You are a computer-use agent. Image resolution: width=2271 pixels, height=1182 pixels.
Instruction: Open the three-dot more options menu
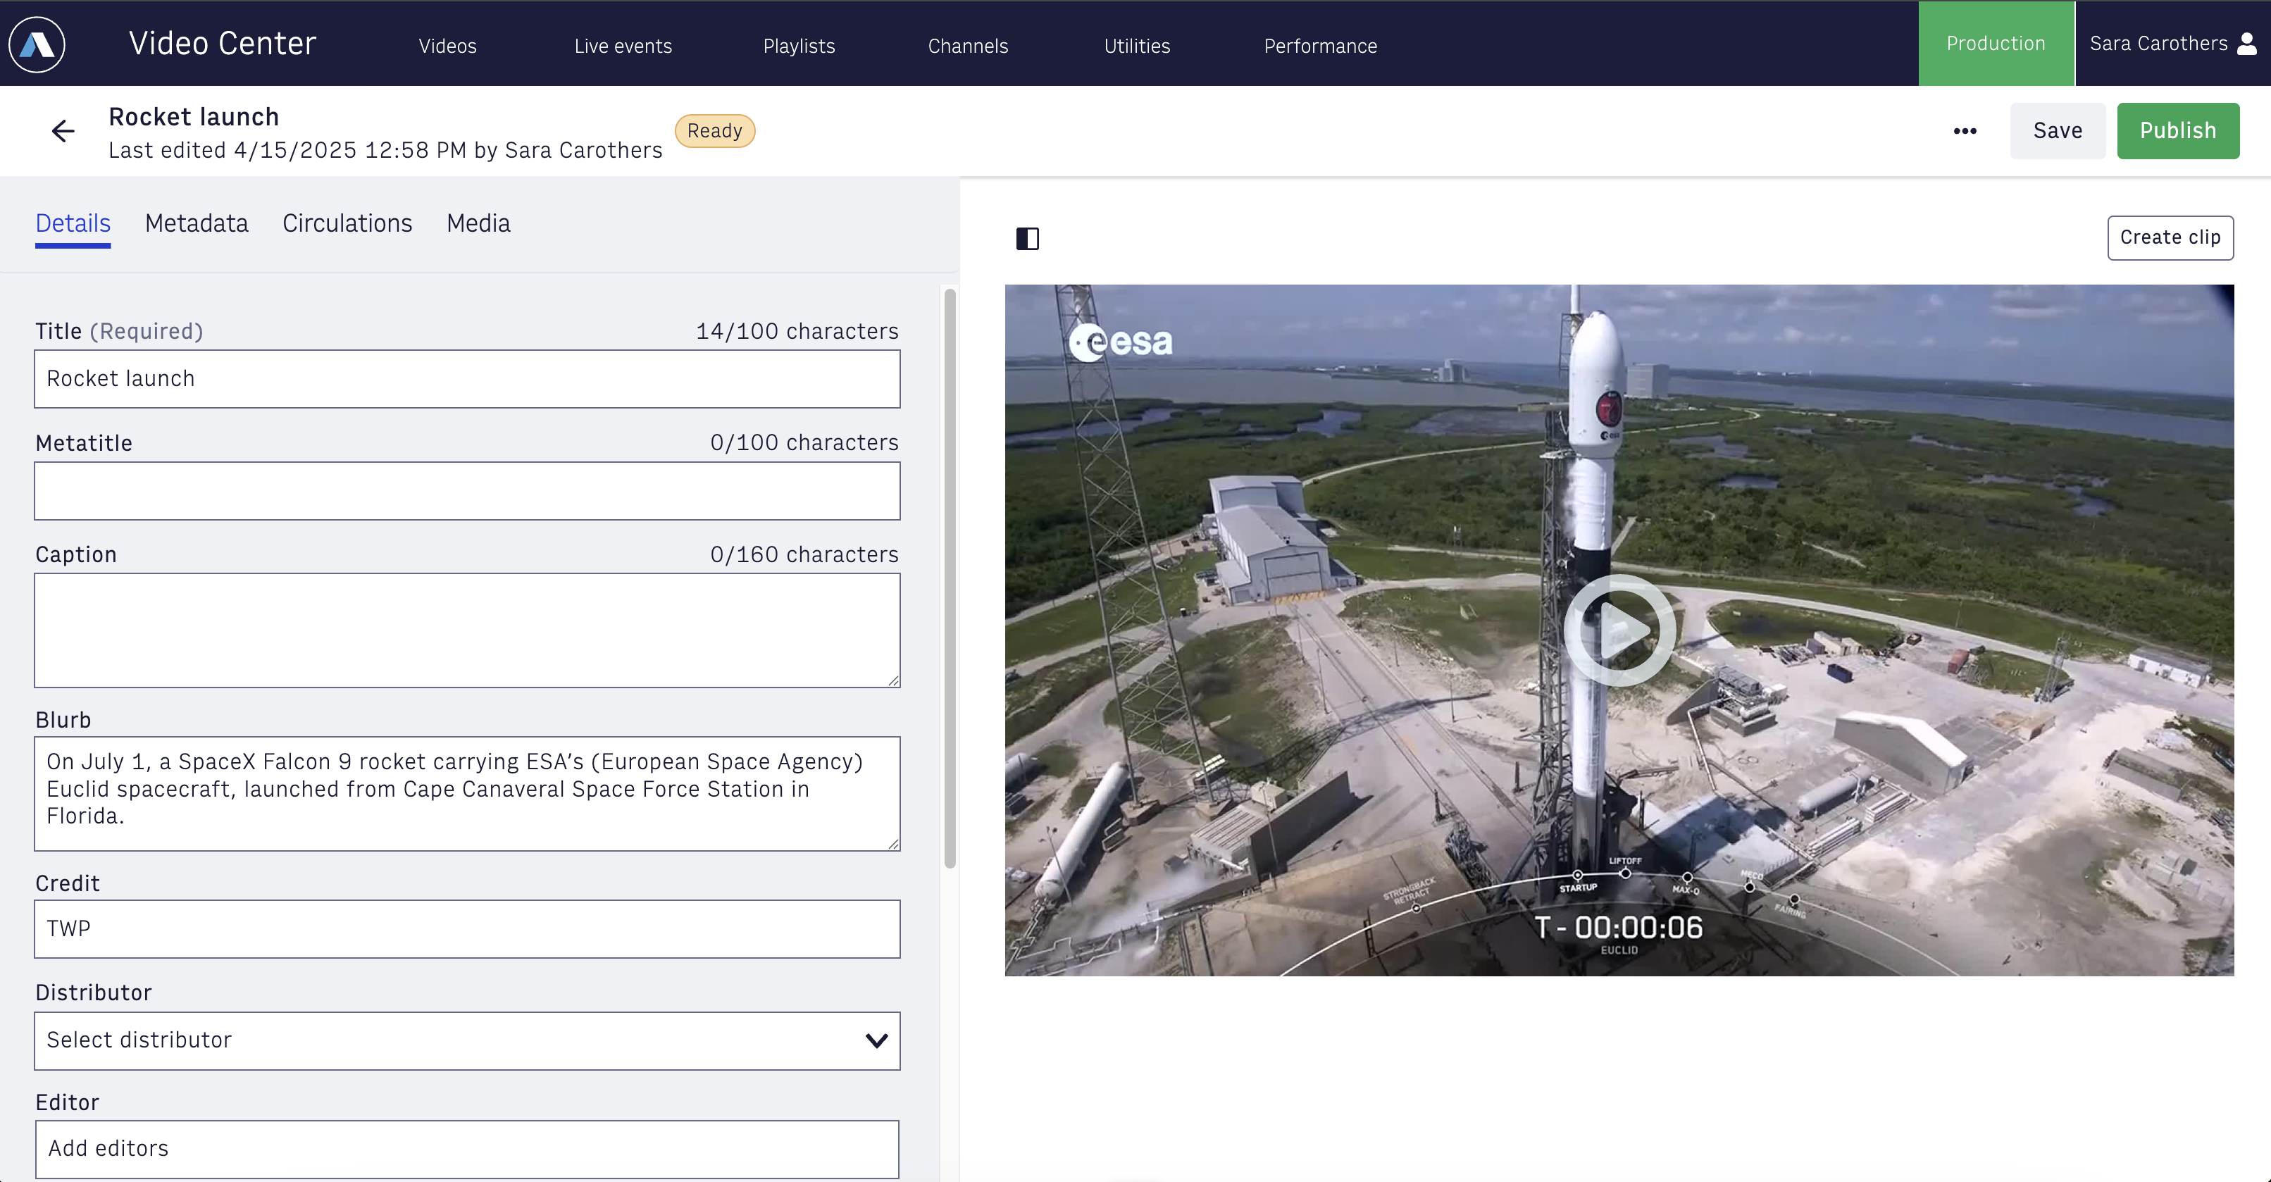[1964, 131]
